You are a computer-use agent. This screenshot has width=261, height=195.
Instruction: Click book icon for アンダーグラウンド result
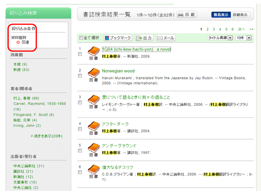tap(94, 148)
